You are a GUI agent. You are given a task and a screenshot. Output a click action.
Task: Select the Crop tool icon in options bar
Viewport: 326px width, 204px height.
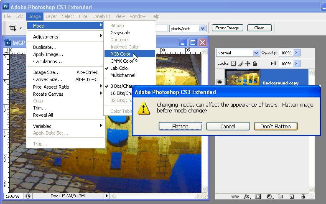point(13,28)
